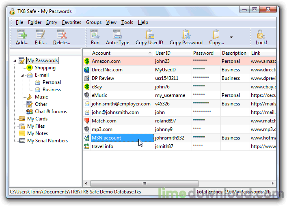Click the messenger icon of MSN account row
Viewport: 287px width, 206px height.
[87, 138]
